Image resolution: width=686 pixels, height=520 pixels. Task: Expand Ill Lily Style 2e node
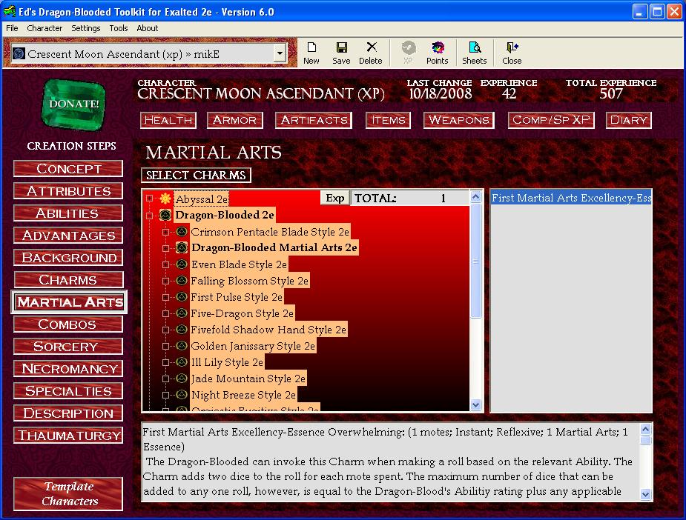click(165, 362)
